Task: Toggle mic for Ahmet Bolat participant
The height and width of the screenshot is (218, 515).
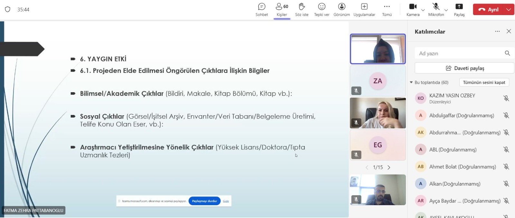Action: [x=506, y=167]
